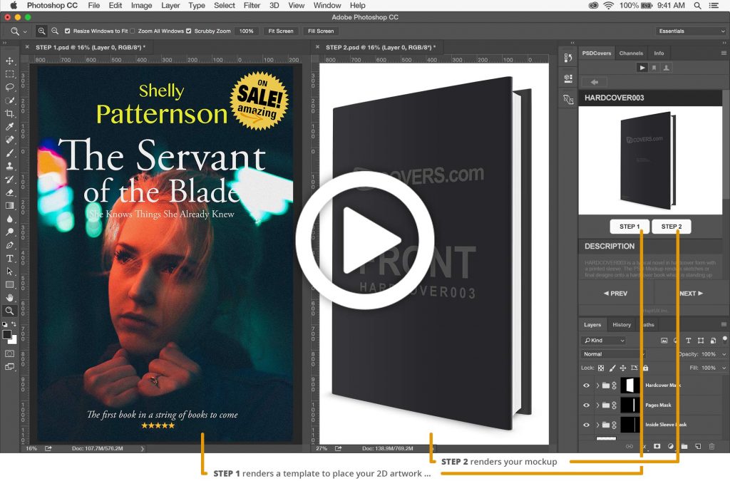730x481 pixels.
Task: Expand the Inside Sleeve Mask group
Action: pos(597,425)
